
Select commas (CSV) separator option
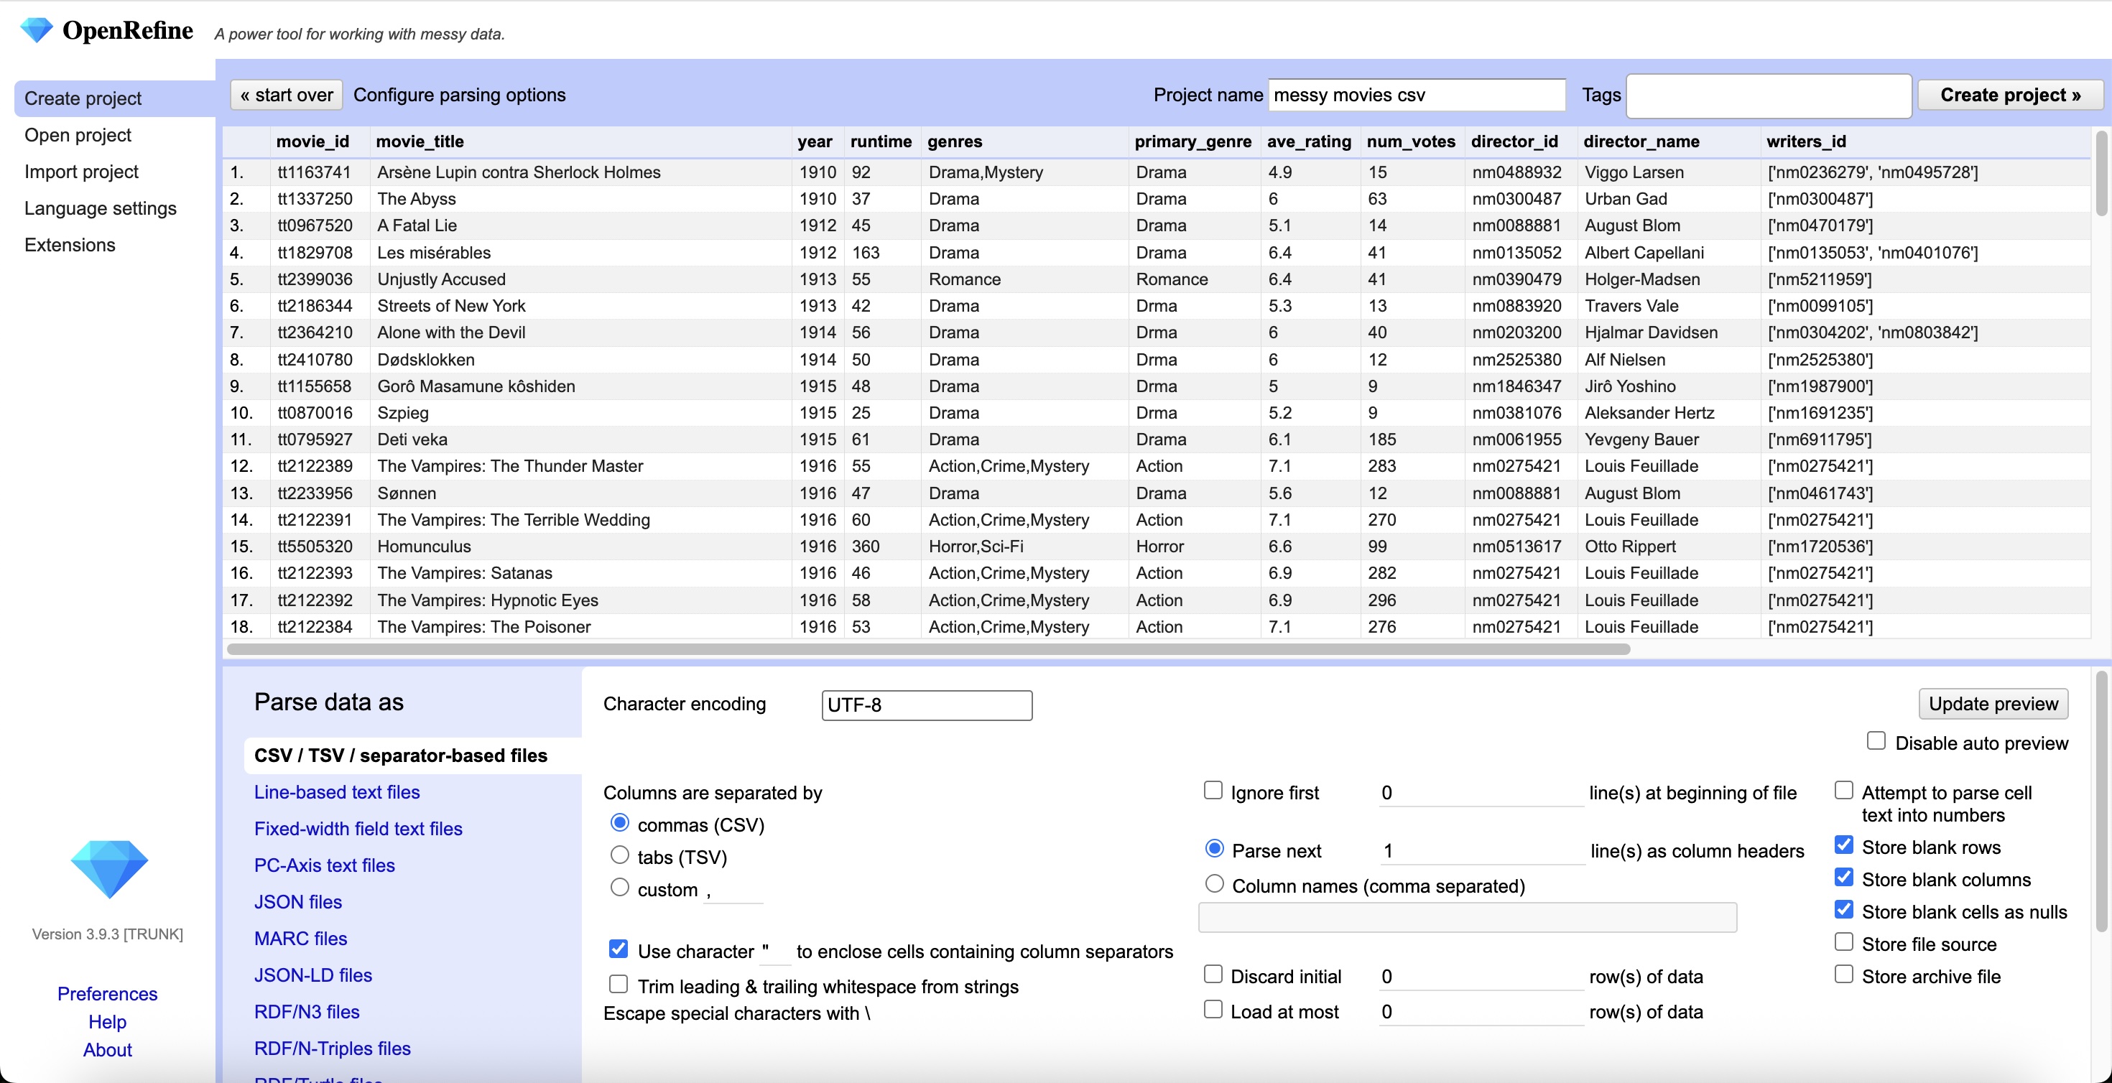tap(620, 822)
